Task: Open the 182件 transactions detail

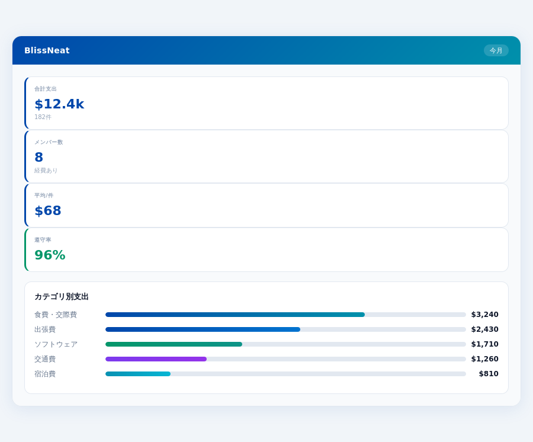Action: point(41,117)
